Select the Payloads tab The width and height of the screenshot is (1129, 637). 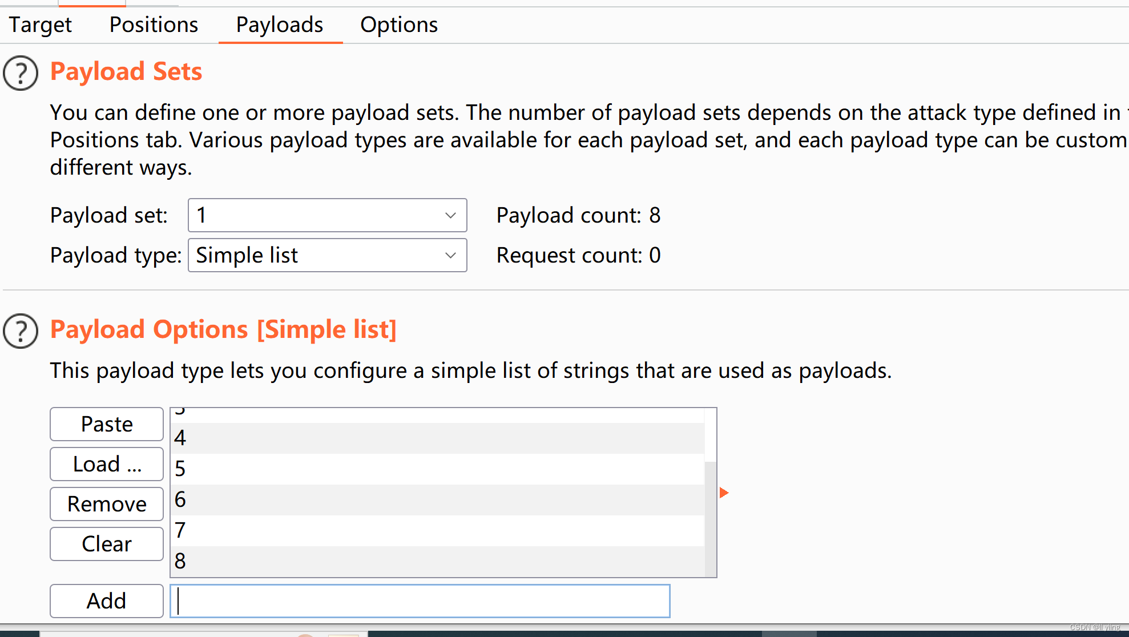280,25
